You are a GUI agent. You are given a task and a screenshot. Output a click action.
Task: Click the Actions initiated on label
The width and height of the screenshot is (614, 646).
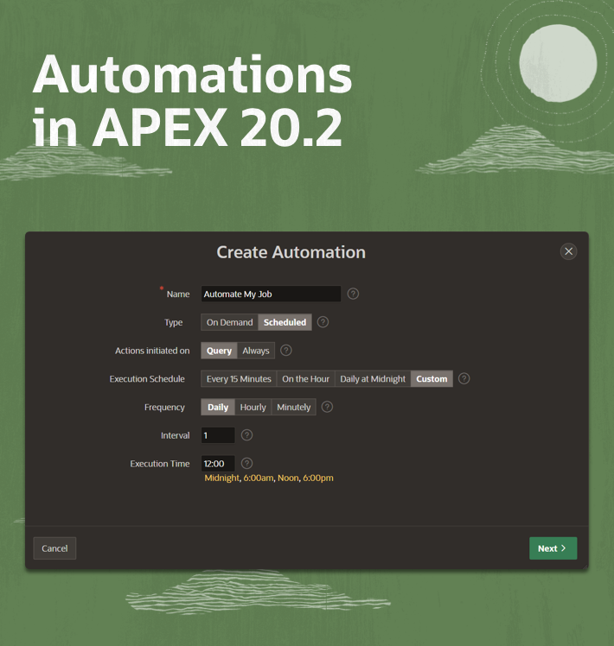pyautogui.click(x=152, y=351)
